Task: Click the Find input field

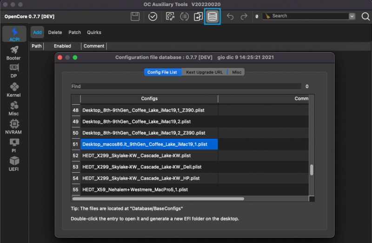Action: (186, 86)
